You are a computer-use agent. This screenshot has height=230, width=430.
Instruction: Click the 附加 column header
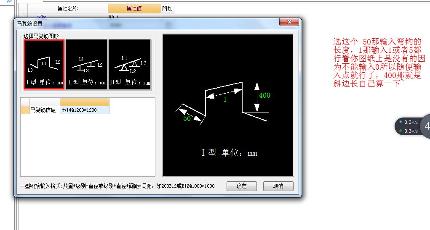click(x=167, y=8)
